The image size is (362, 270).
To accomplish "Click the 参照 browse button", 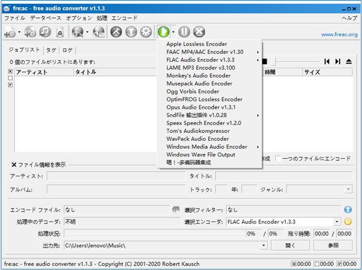I will click(332, 246).
